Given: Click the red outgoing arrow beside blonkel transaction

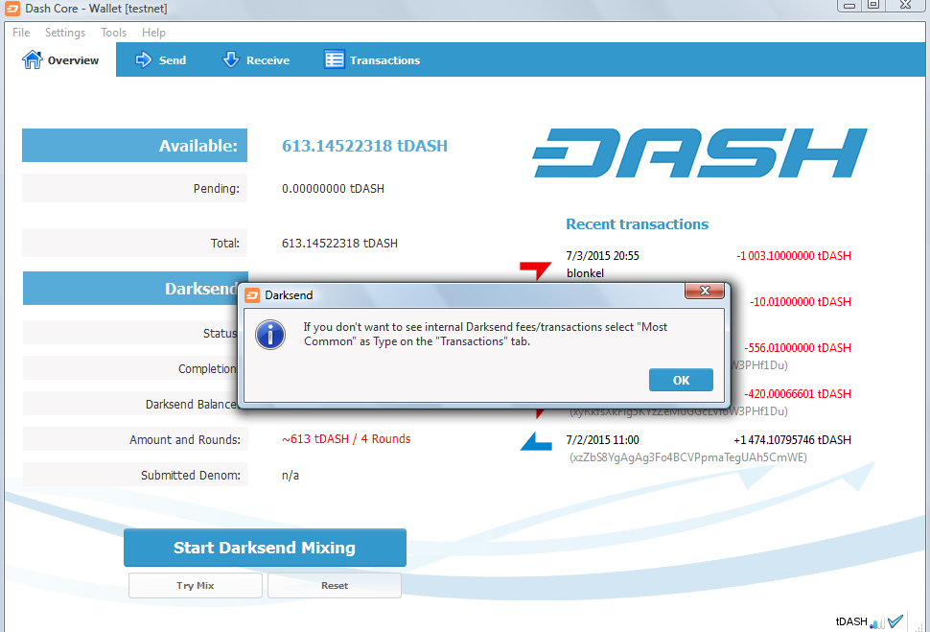Looking at the screenshot, I should click(x=535, y=270).
